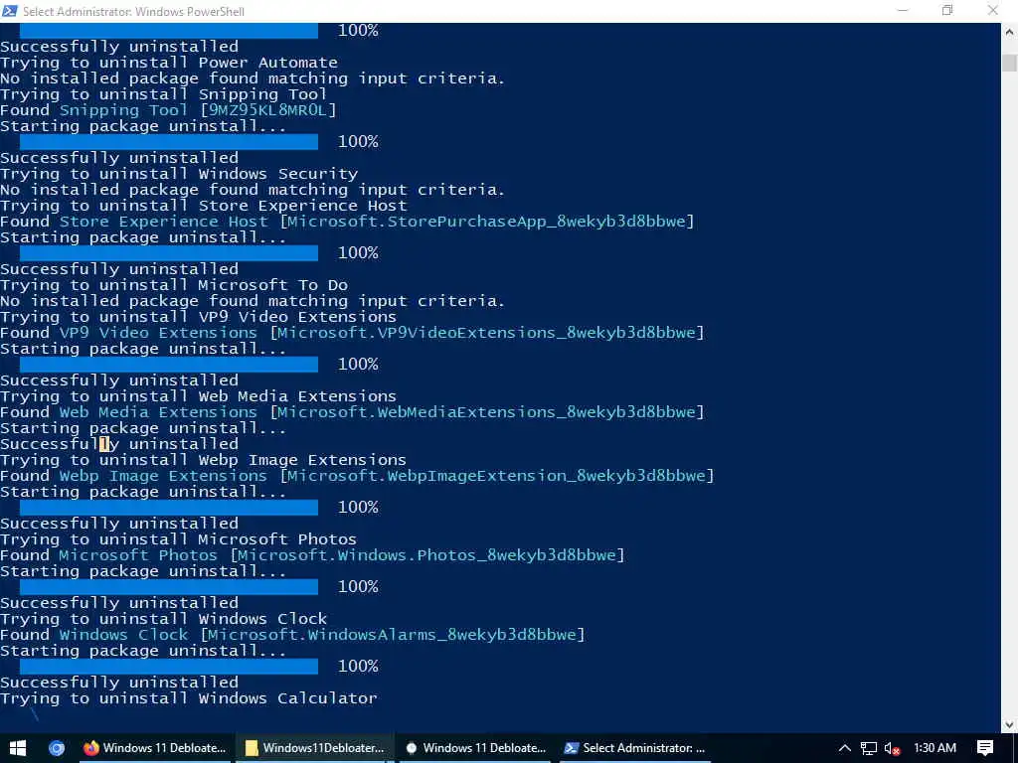The width and height of the screenshot is (1018, 763).
Task: Click VP9 Video Extensions found text
Action: click(158, 333)
